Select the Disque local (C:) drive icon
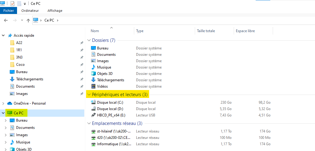Screen dimensions: 315x151 (x=93, y=102)
